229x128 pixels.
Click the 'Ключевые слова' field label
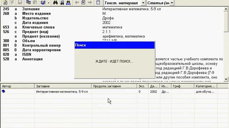[x=38, y=27]
